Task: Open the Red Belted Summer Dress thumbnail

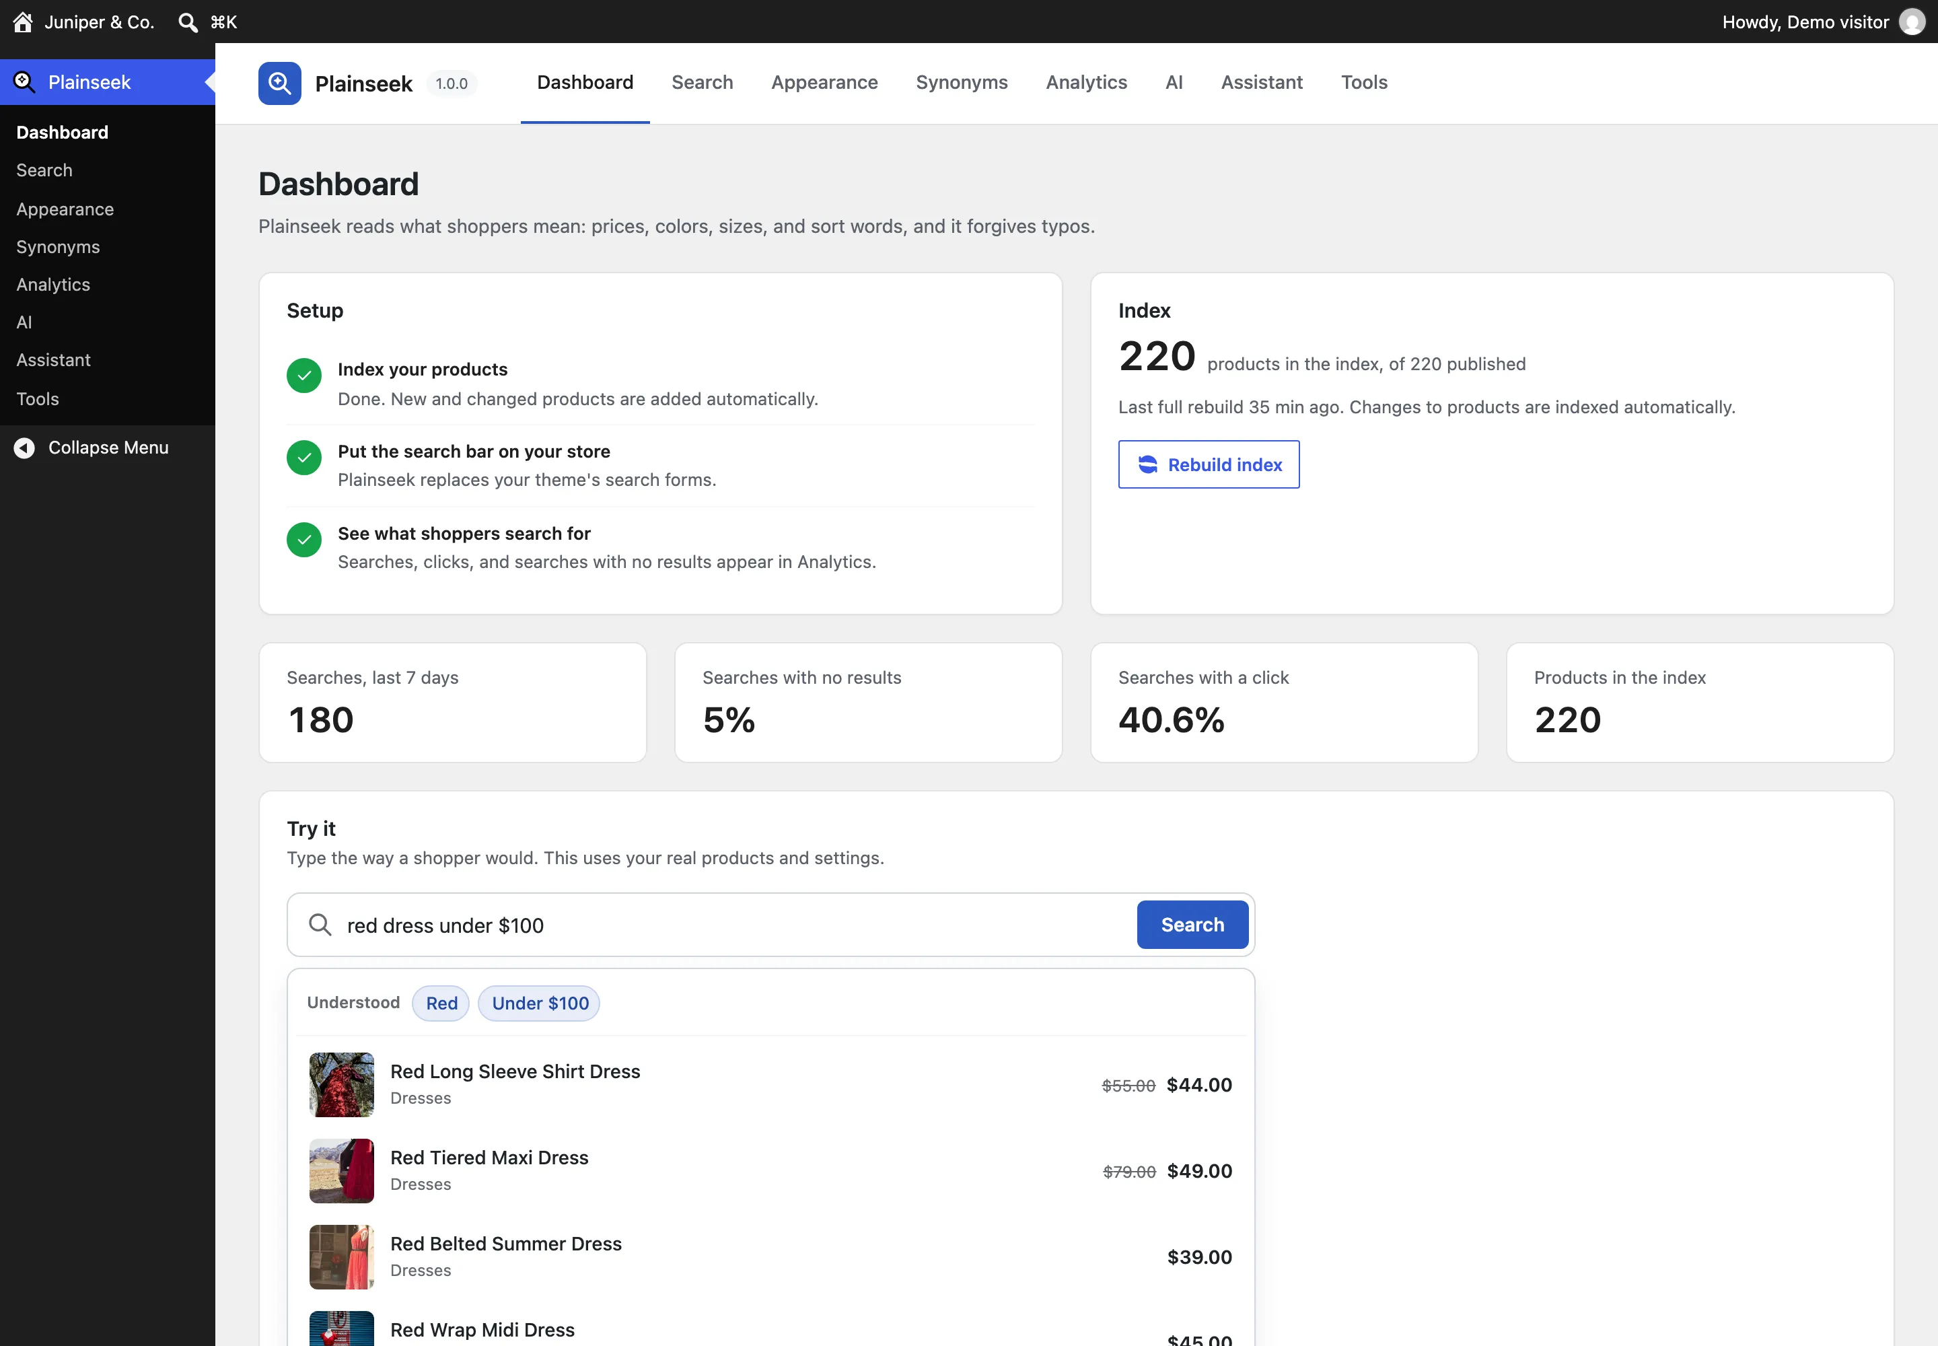Action: [342, 1256]
